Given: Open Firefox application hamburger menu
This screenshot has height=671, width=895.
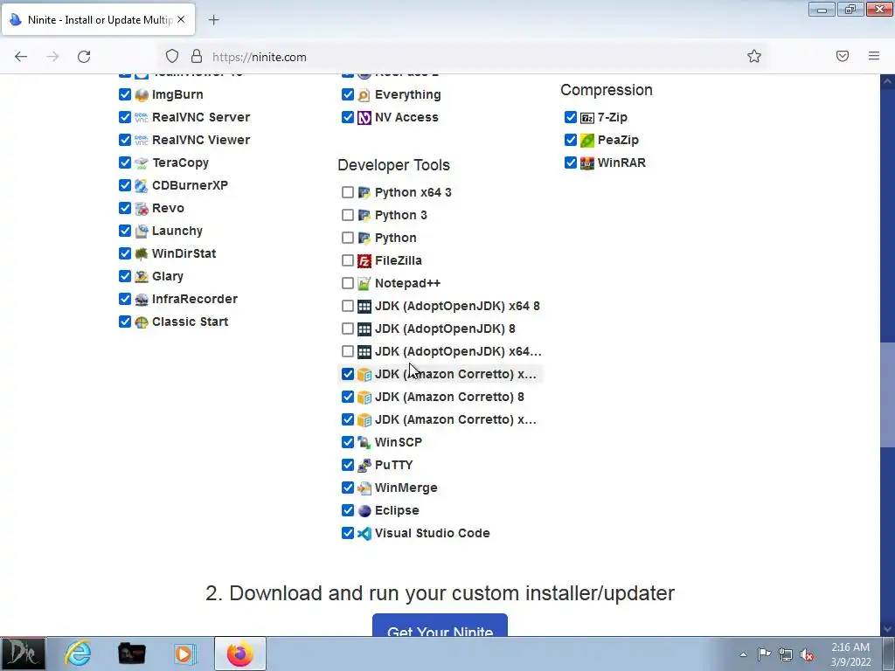Looking at the screenshot, I should click(x=874, y=56).
